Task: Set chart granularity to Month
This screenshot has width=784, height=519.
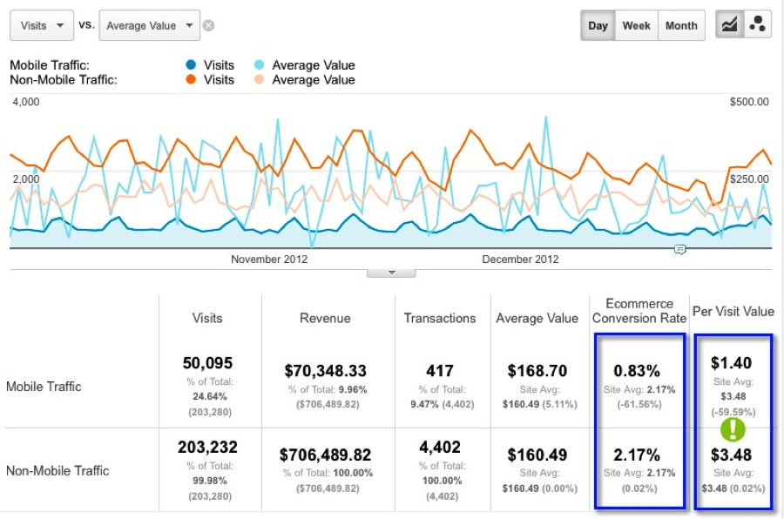Action: coord(681,25)
